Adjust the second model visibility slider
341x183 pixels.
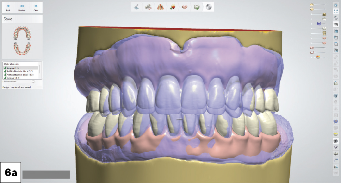(x=317, y=9)
